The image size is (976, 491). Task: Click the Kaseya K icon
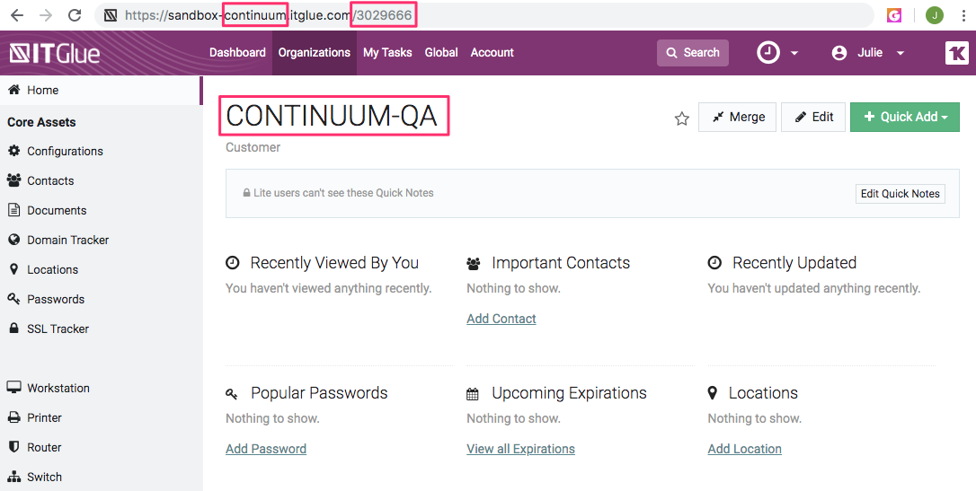point(957,53)
